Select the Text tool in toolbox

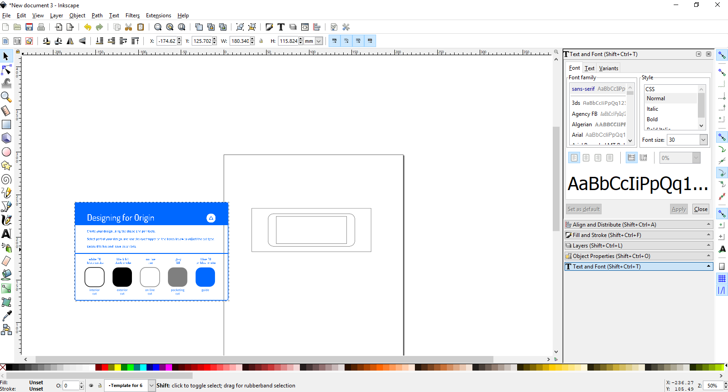pos(6,234)
